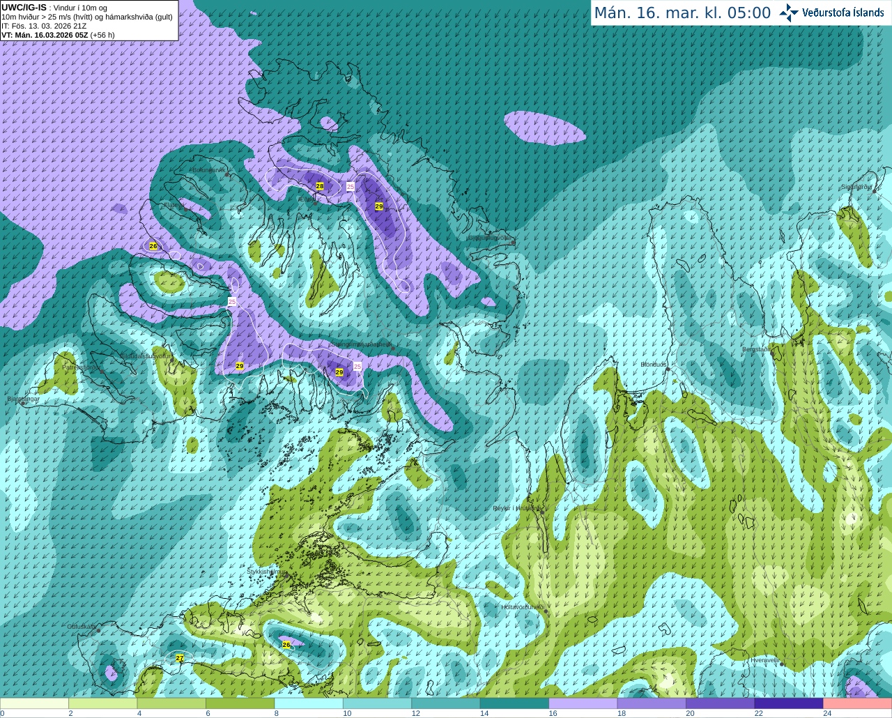Pick the 18–20 m/s medium purple swatch

[652, 703]
